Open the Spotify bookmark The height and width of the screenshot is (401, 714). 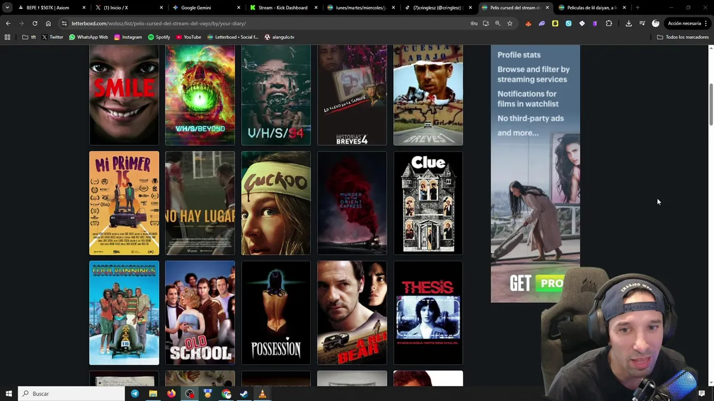(159, 37)
